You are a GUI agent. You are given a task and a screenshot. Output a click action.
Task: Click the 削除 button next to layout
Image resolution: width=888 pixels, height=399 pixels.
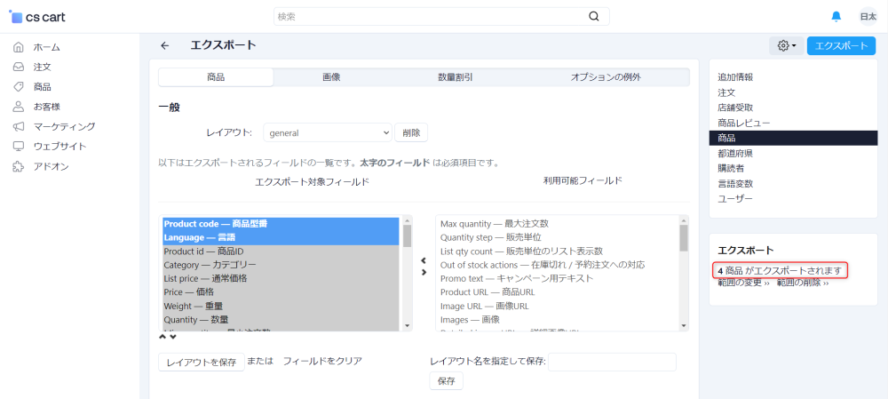click(x=411, y=133)
